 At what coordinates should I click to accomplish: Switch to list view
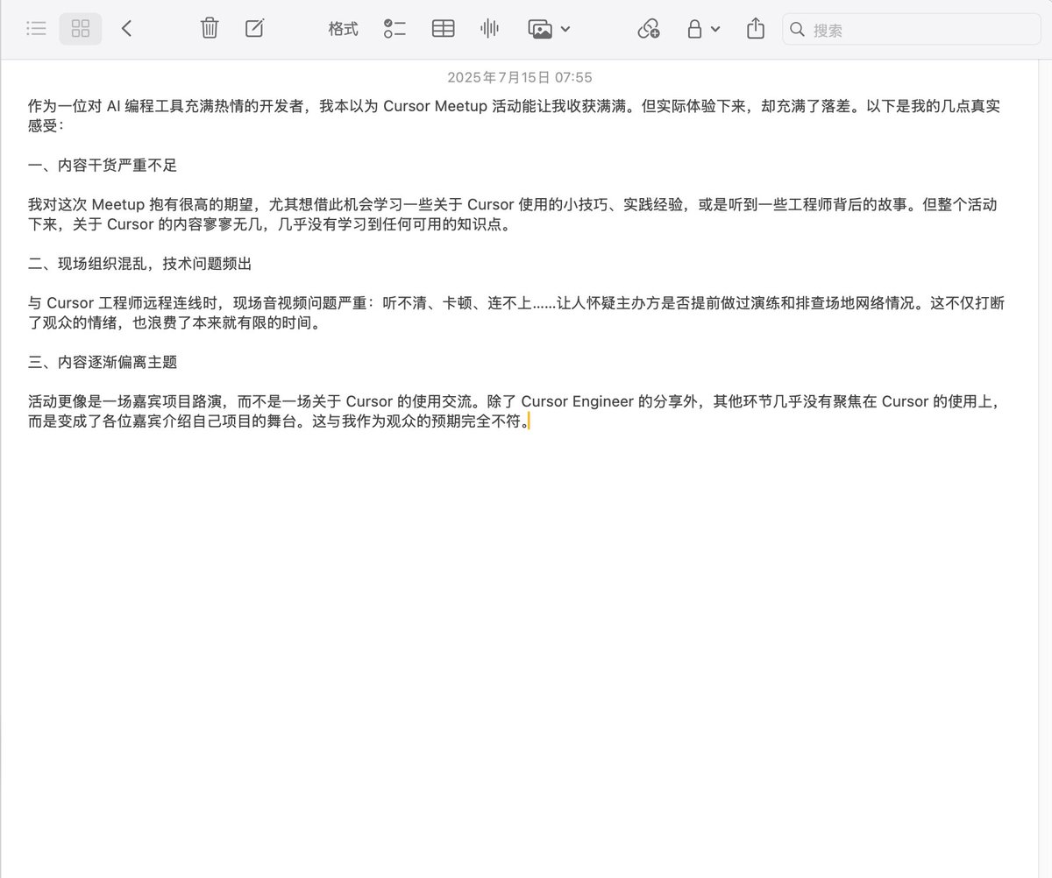[36, 29]
